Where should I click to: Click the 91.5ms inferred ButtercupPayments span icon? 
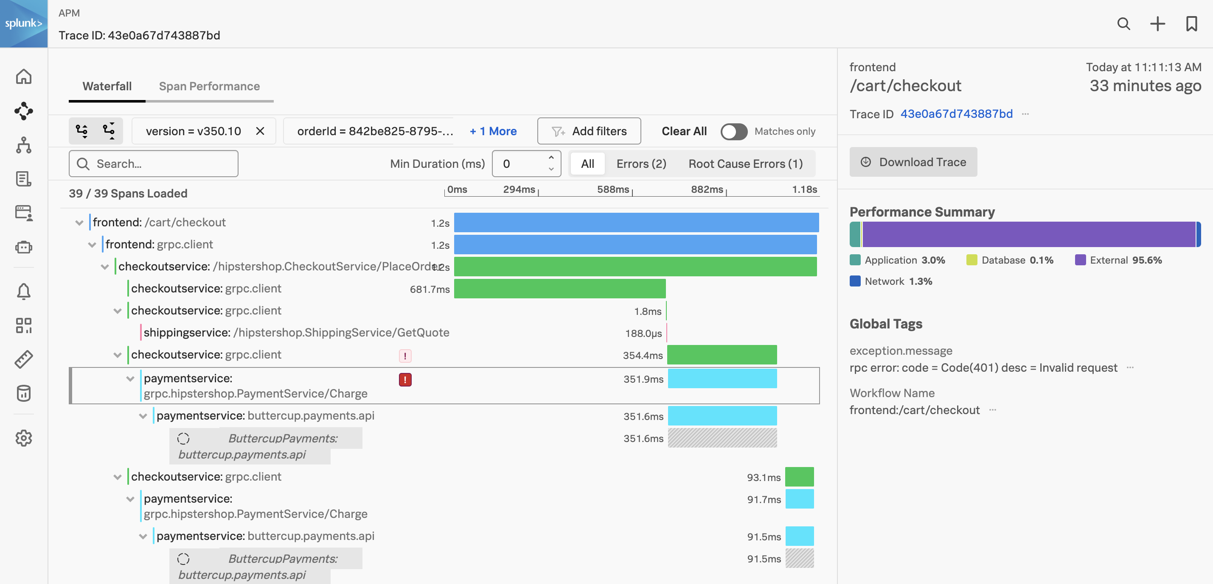[x=183, y=559]
